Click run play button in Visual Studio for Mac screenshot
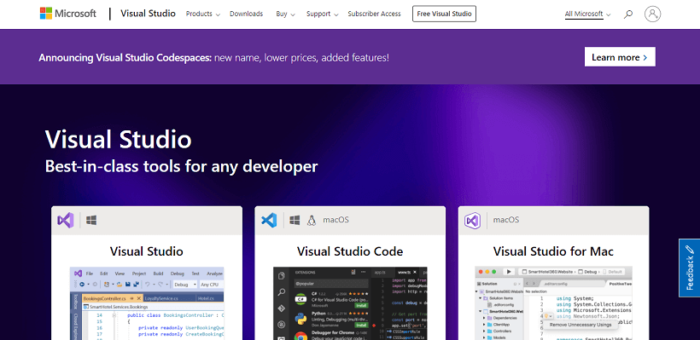This screenshot has height=340, width=700. (x=509, y=271)
